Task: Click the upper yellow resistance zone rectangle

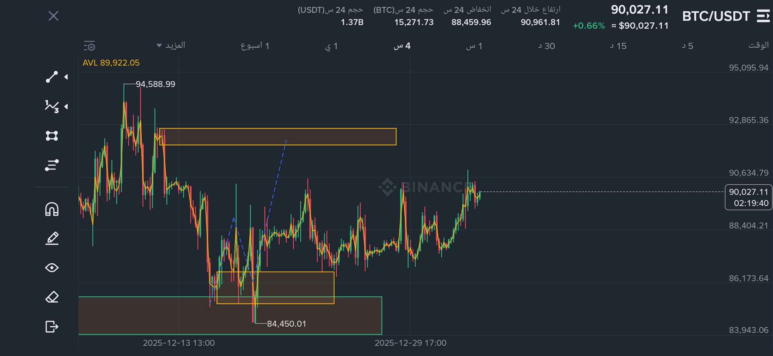Action: tap(330, 136)
